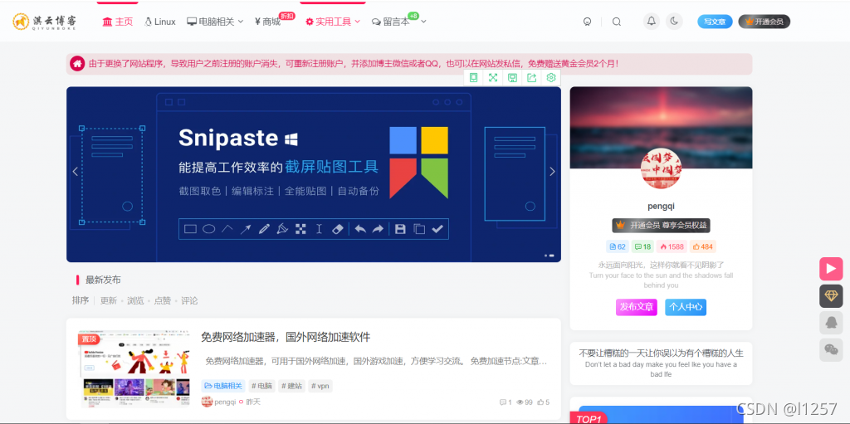Click the blue posts count badge 62
The width and height of the screenshot is (850, 424).
click(x=618, y=246)
